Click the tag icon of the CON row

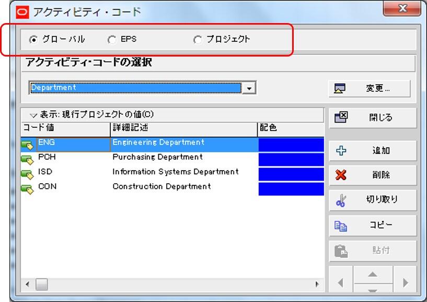[x=28, y=189]
